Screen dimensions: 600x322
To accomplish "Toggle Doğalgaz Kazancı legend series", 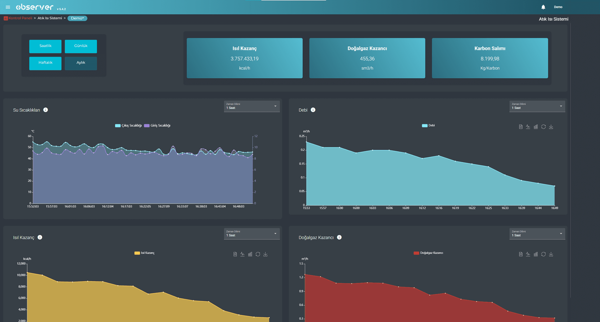I will coord(428,253).
